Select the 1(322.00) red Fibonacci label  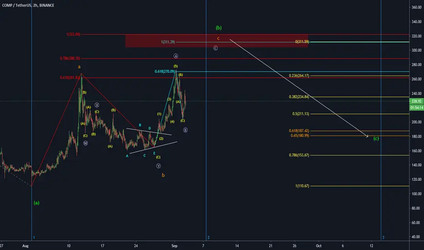click(73, 35)
